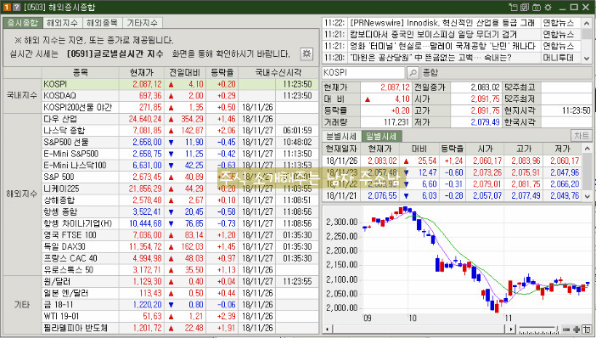Toggle the chart crosshair icon at bottom right

pyautogui.click(x=587, y=330)
